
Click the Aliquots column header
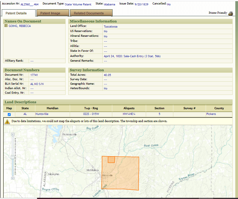[129, 108]
